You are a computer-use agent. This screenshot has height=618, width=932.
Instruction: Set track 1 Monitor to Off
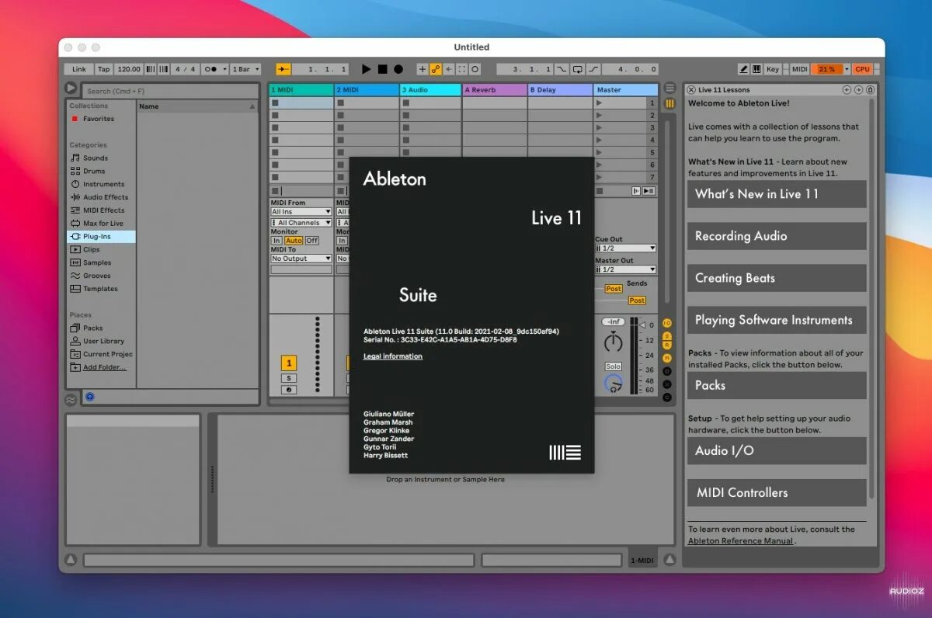pos(311,241)
